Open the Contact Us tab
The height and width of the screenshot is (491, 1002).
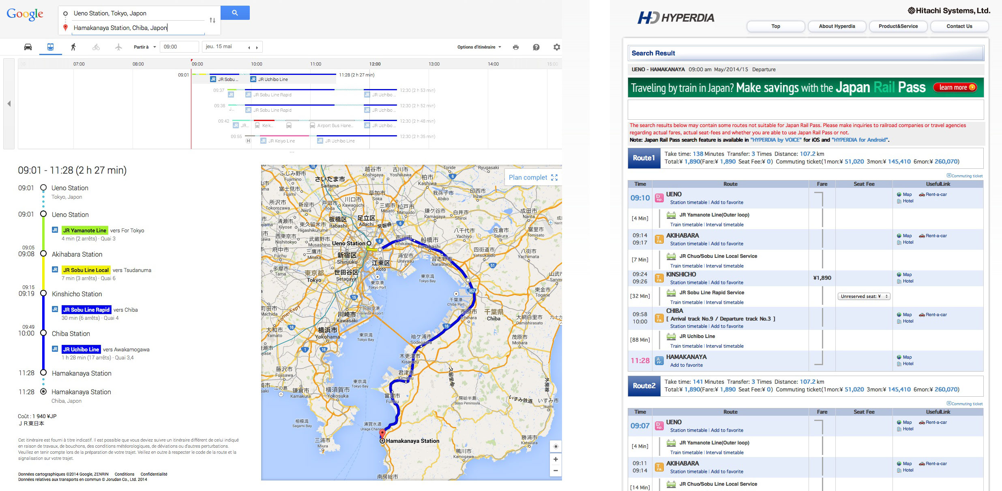pos(959,26)
